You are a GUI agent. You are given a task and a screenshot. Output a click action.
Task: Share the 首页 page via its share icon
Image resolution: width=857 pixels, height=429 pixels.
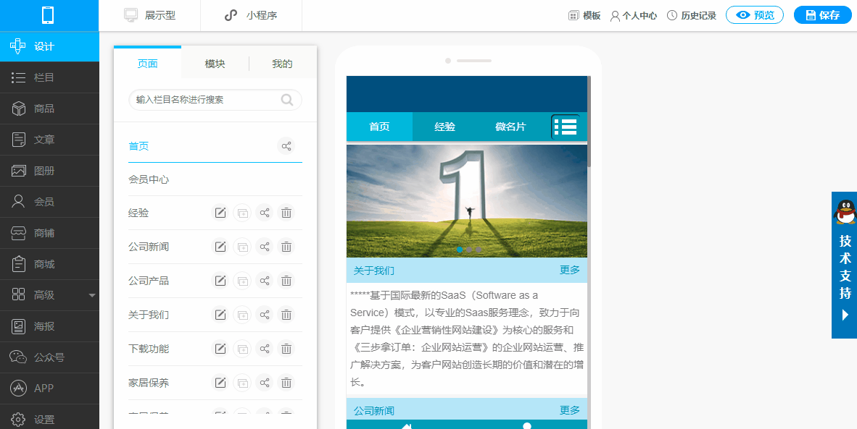[286, 146]
